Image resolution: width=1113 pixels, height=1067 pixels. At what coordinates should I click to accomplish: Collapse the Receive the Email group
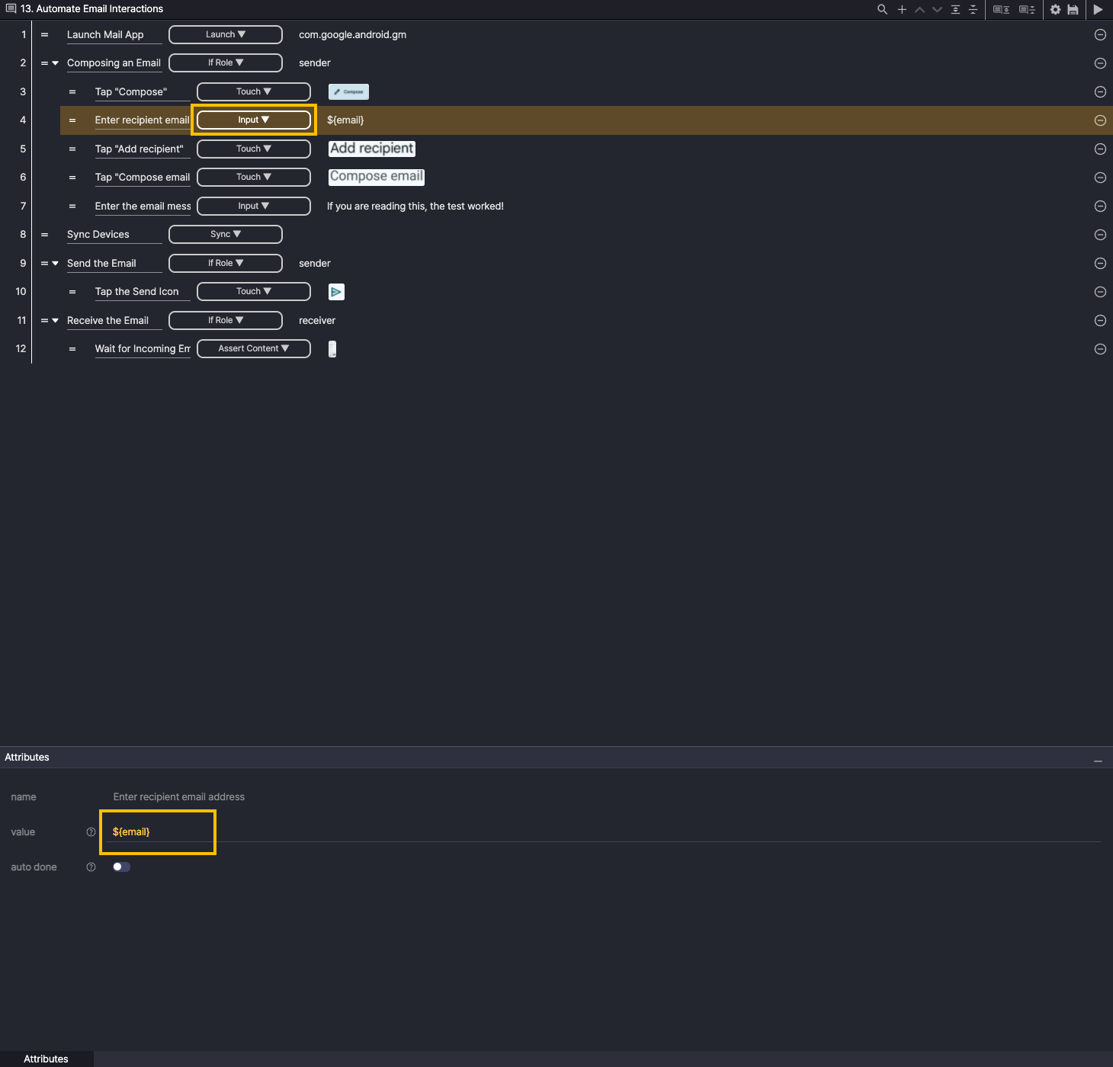(55, 321)
